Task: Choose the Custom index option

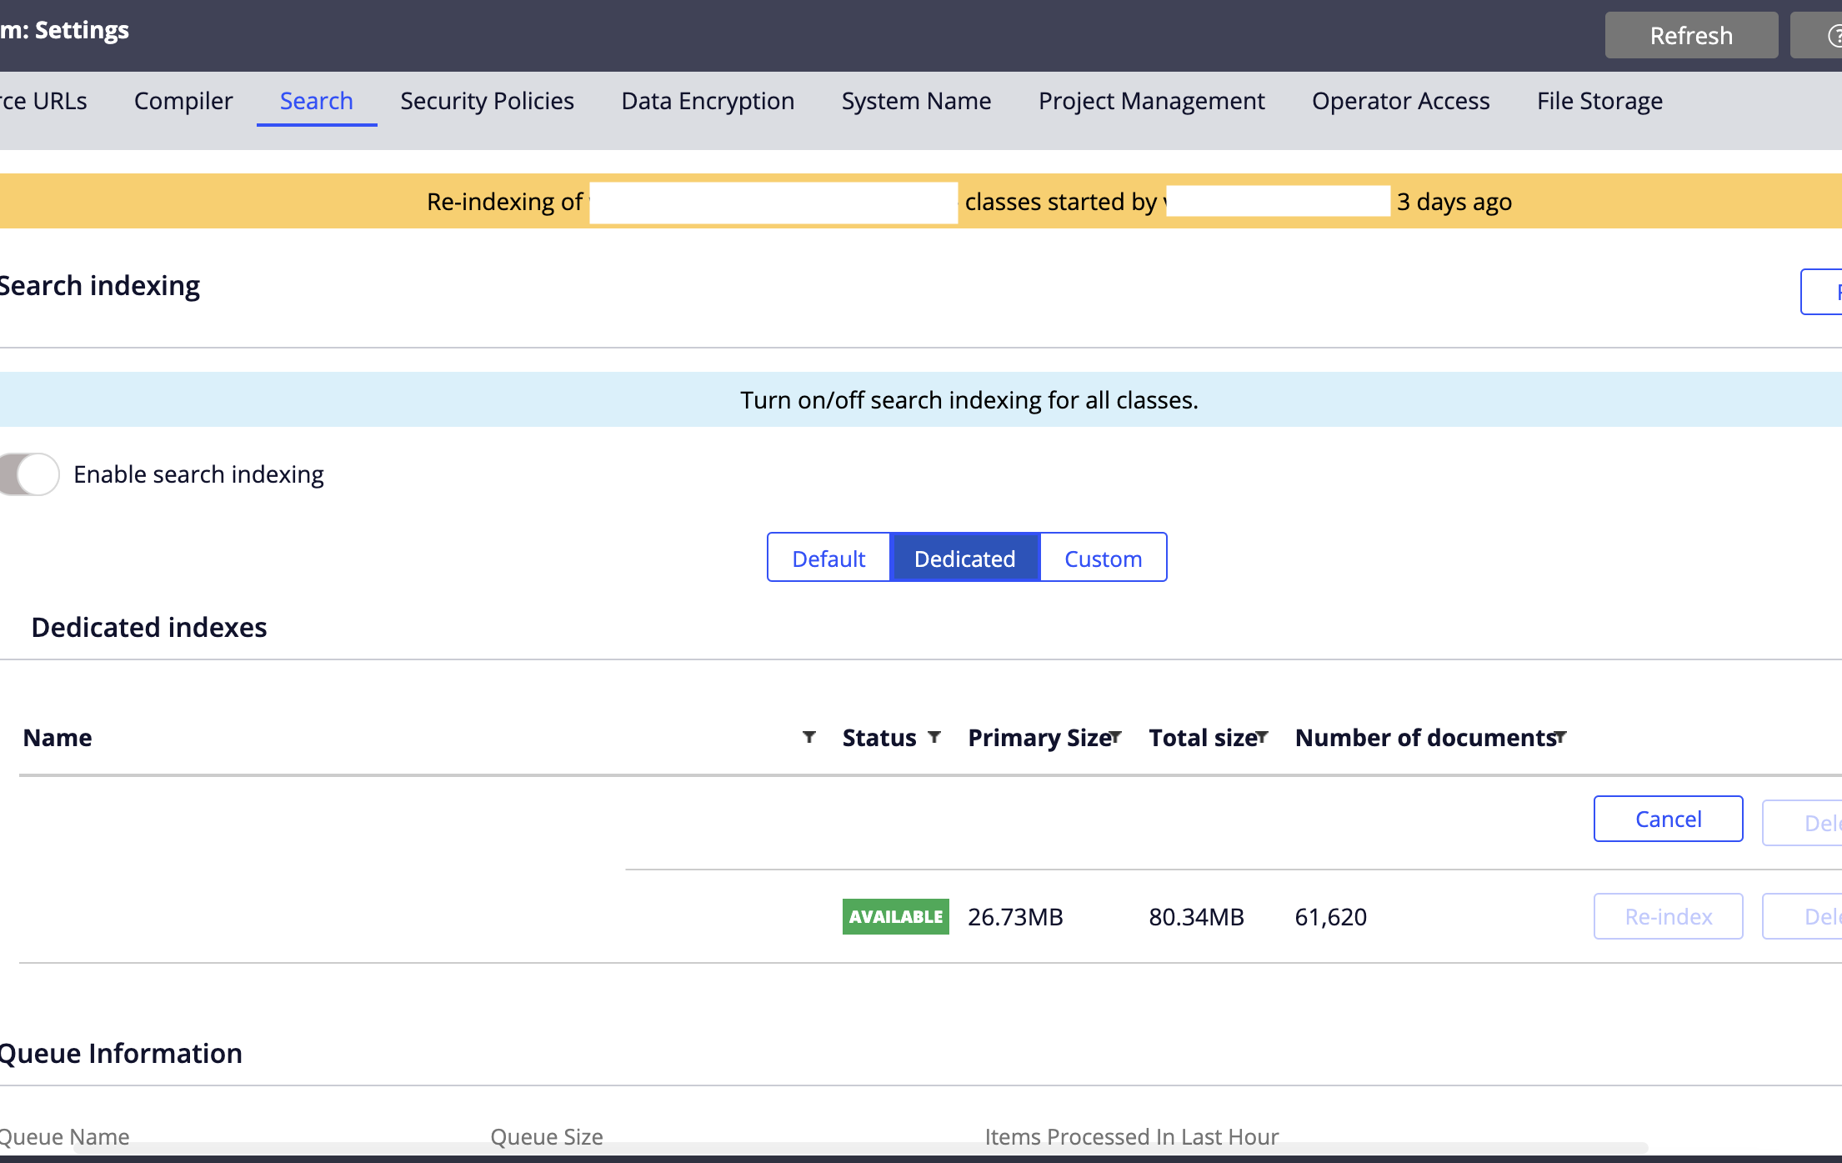Action: (1103, 558)
